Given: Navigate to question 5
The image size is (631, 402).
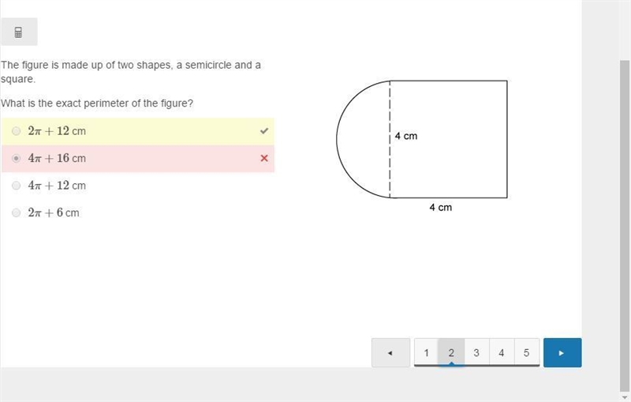Looking at the screenshot, I should pos(526,353).
